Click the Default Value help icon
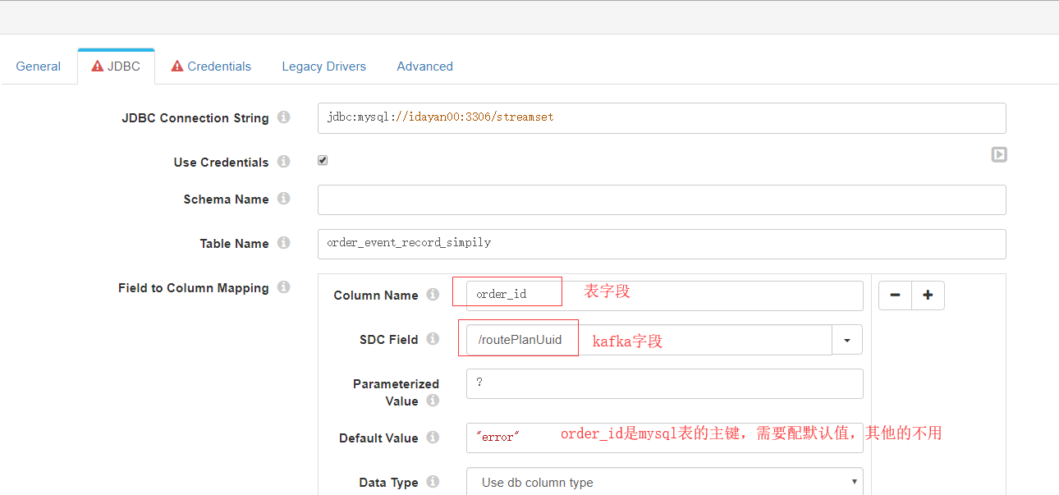This screenshot has height=495, width=1059. click(433, 438)
